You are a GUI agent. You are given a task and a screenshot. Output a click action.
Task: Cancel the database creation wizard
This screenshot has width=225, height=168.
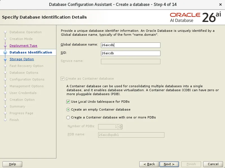tap(213, 164)
